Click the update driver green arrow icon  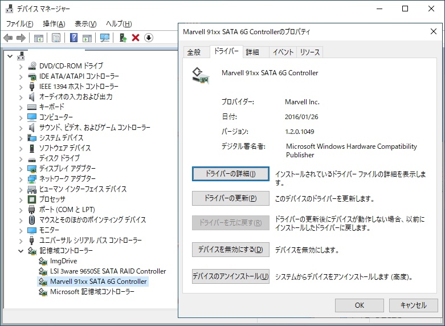click(x=123, y=38)
